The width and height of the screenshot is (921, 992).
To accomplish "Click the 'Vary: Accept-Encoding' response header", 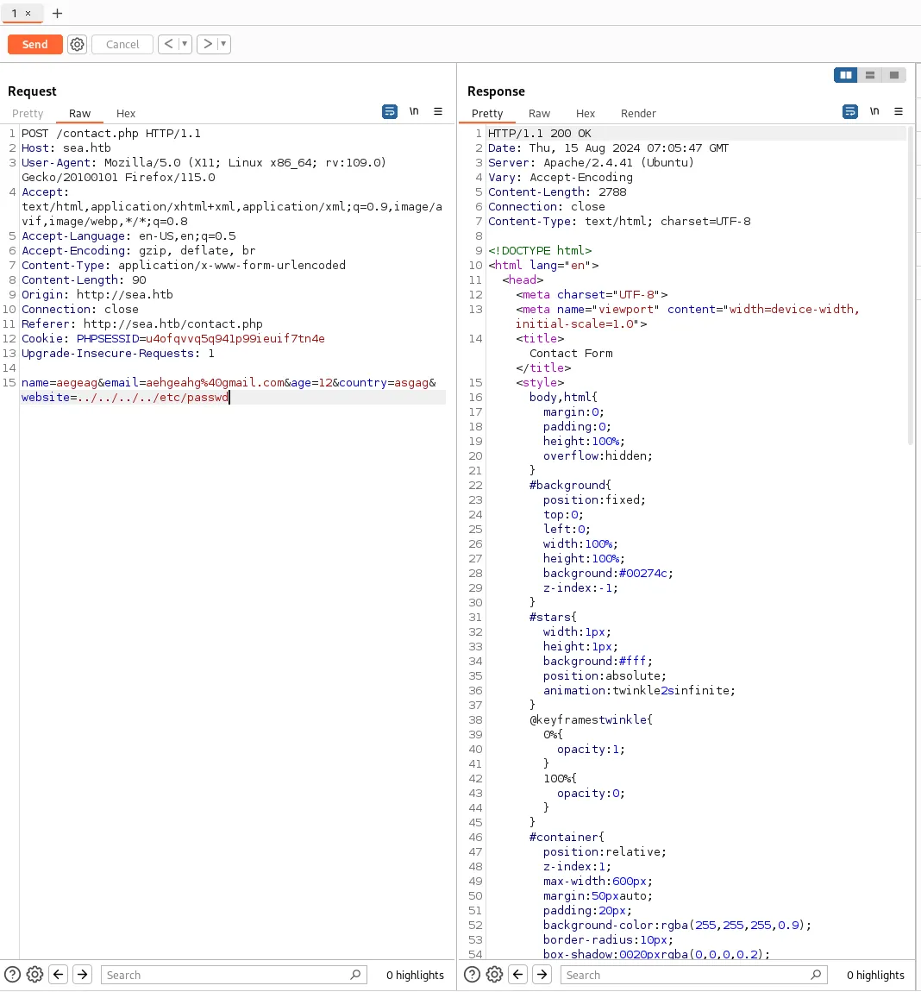I will pos(561,178).
